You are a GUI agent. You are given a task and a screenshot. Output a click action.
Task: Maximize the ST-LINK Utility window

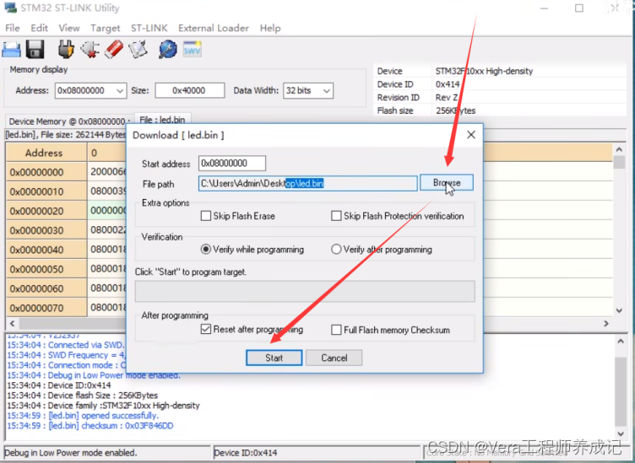pyautogui.click(x=579, y=8)
